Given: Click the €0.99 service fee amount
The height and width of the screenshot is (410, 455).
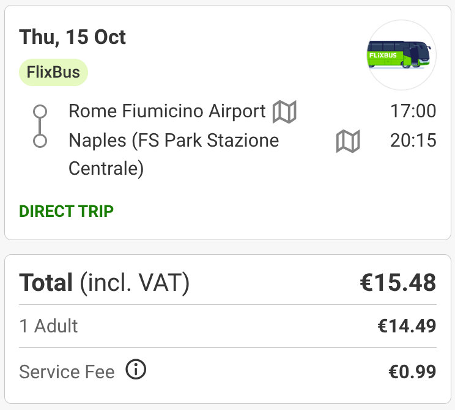Looking at the screenshot, I should [412, 372].
